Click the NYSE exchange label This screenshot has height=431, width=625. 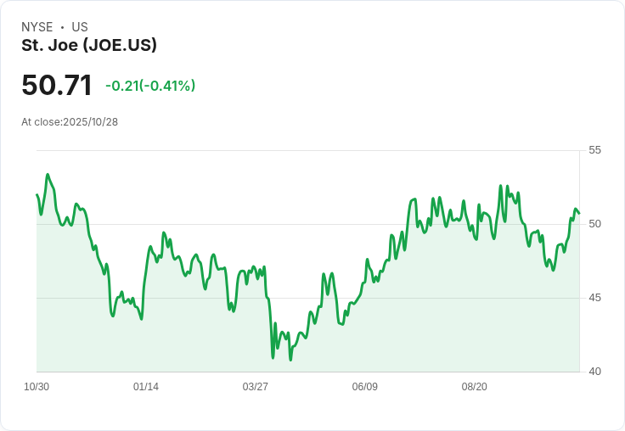click(x=37, y=27)
